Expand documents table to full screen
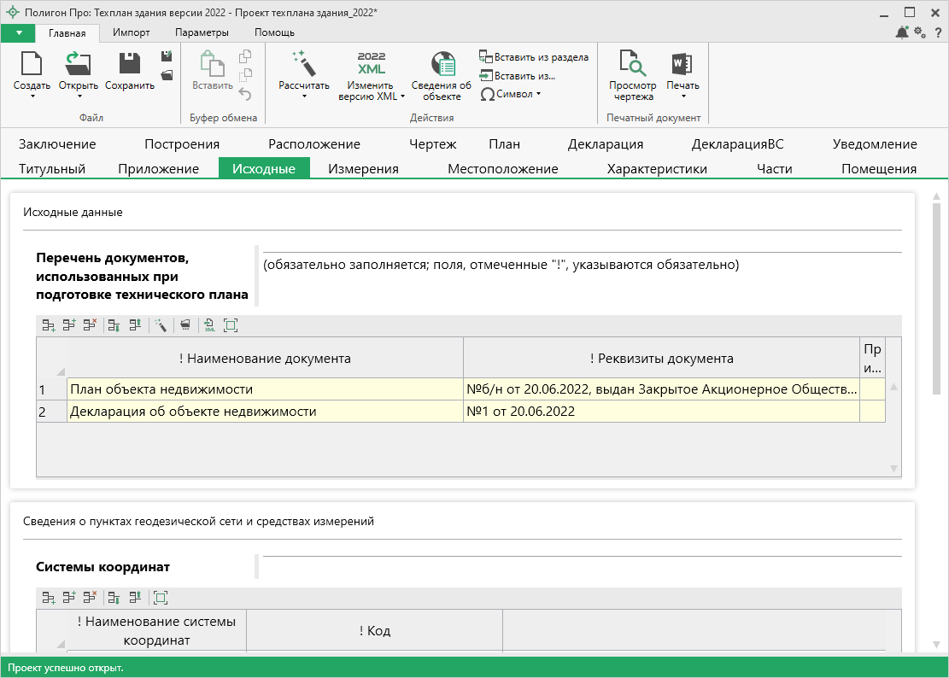The height and width of the screenshot is (678, 949). pos(230,325)
